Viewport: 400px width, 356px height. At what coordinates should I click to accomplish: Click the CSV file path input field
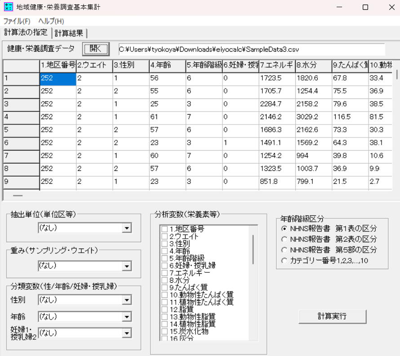click(250, 49)
